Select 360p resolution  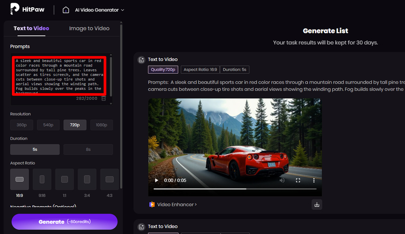click(22, 125)
